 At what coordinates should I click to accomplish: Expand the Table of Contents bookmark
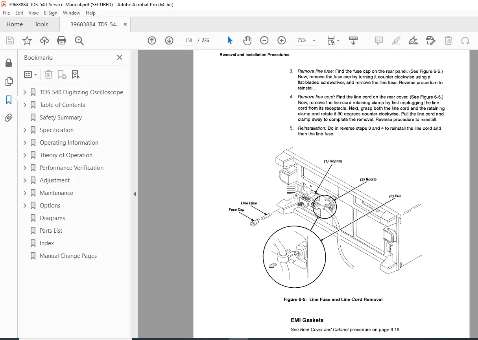25,105
